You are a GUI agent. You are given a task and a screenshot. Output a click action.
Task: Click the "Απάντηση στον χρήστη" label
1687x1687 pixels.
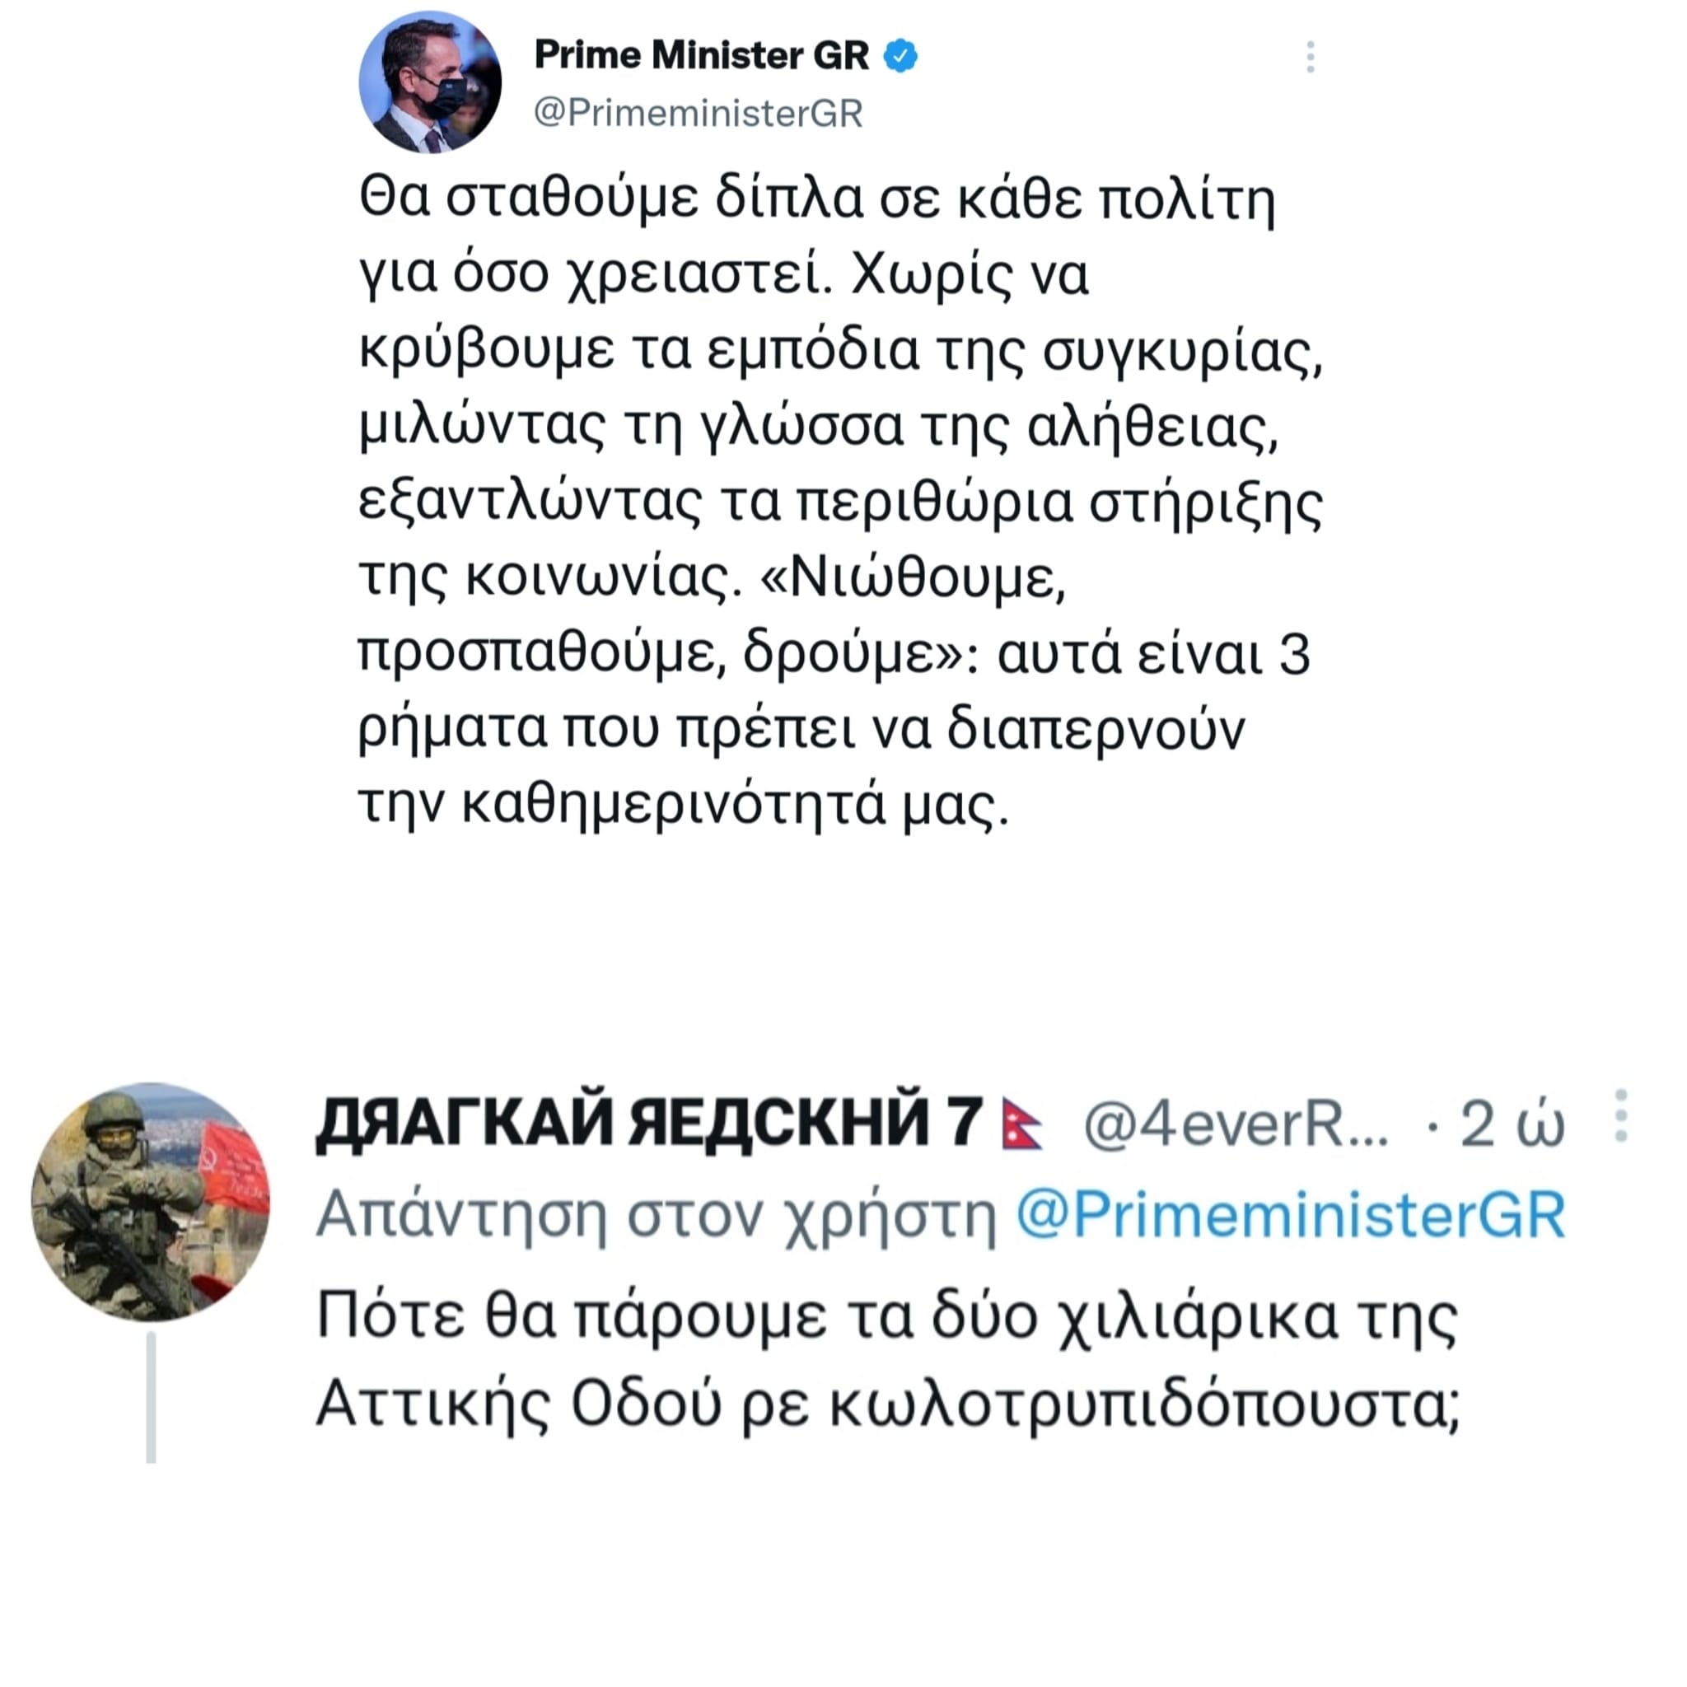click(x=657, y=1215)
